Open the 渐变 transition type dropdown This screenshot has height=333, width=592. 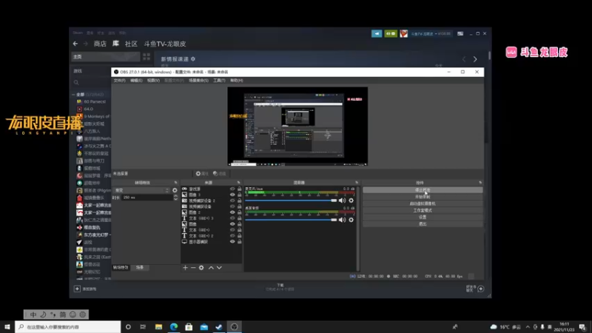point(141,190)
